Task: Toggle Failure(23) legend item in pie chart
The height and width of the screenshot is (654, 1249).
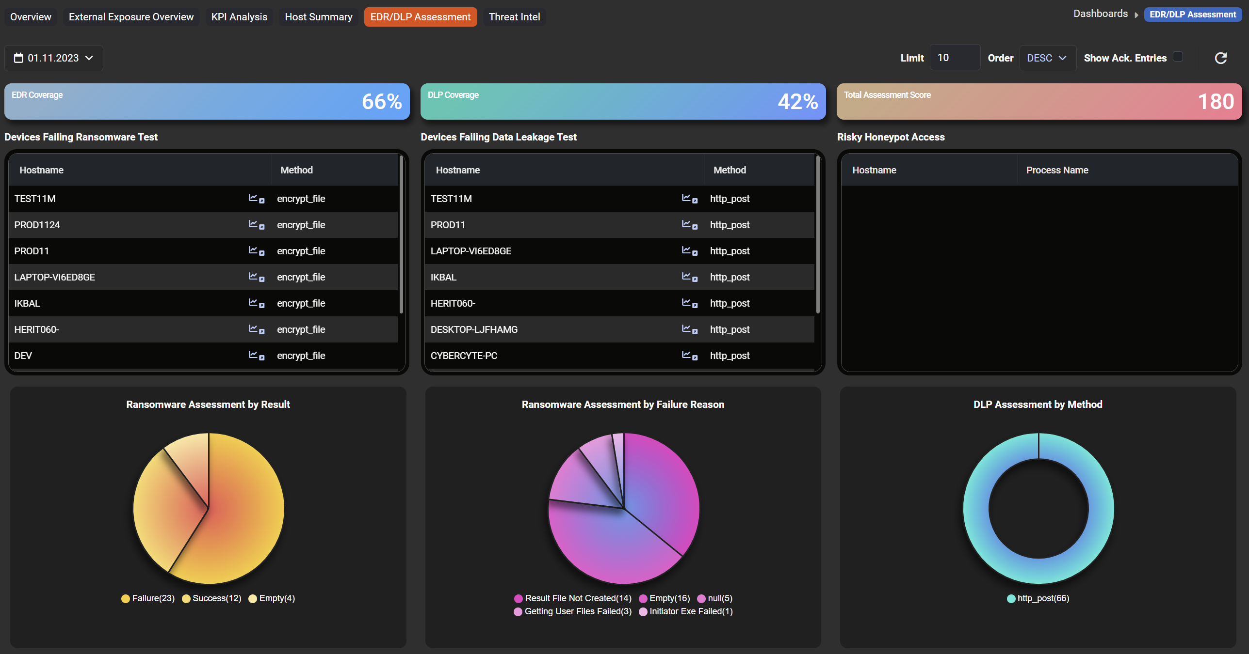Action: point(148,598)
